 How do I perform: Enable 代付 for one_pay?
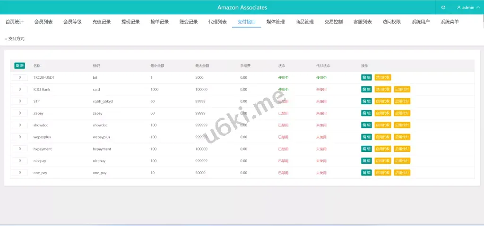click(x=402, y=173)
